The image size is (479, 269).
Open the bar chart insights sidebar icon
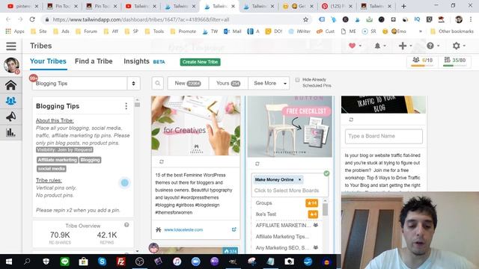[10, 132]
